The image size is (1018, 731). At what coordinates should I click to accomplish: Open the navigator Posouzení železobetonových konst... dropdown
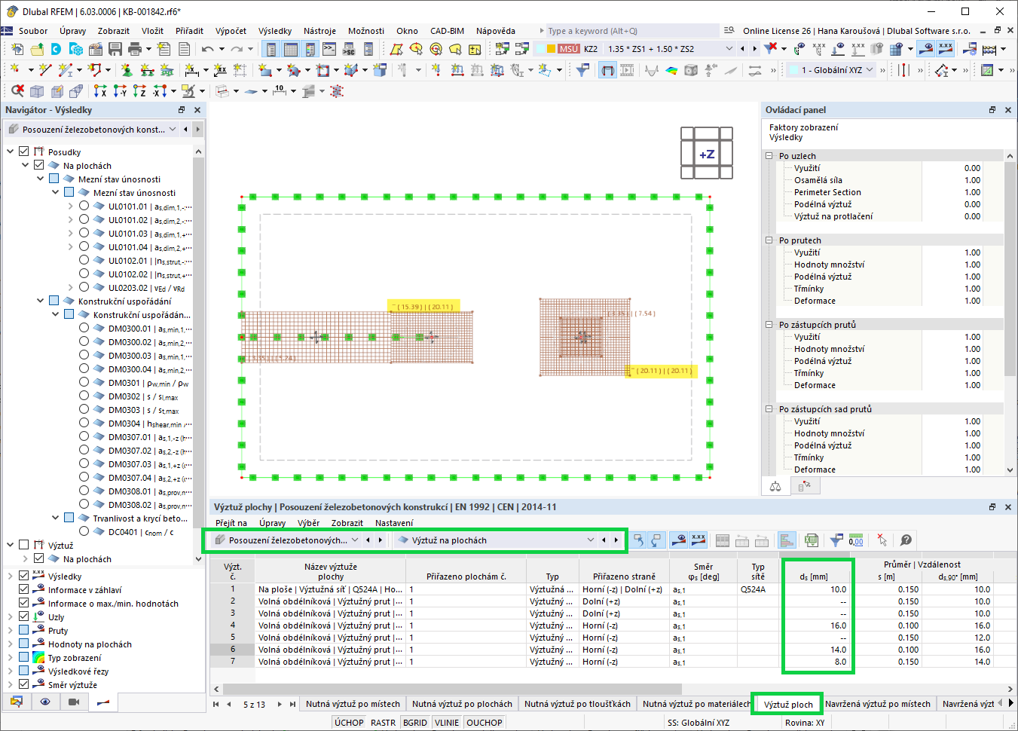[x=93, y=130]
